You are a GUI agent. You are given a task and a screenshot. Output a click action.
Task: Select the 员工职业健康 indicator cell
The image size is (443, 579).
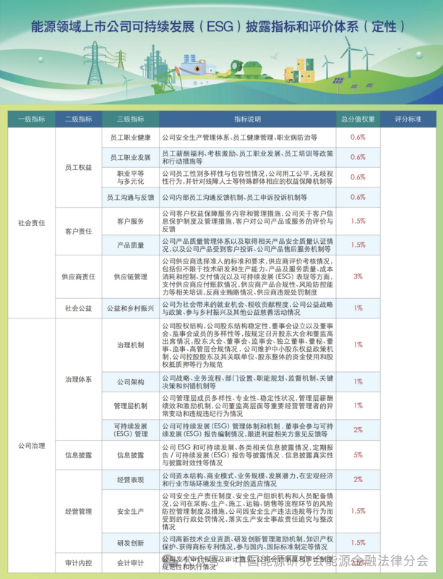coord(131,138)
